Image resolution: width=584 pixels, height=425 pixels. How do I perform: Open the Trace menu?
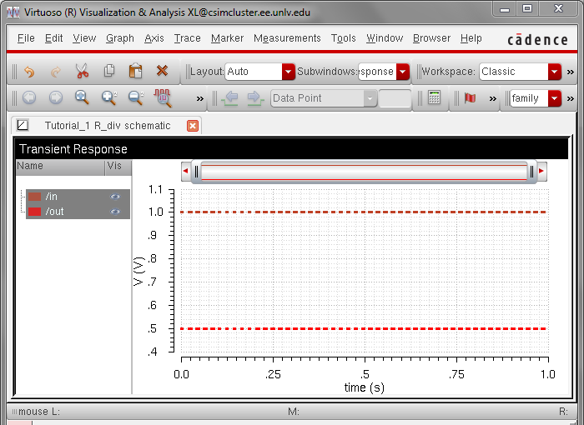coord(187,38)
